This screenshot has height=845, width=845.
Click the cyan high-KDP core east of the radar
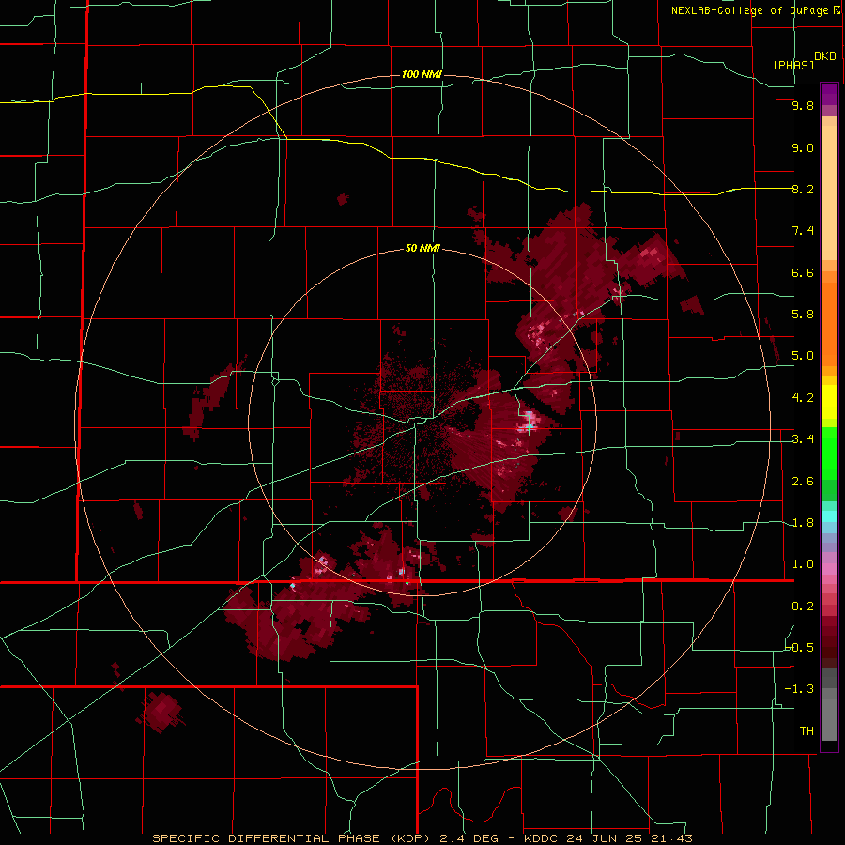tap(530, 420)
